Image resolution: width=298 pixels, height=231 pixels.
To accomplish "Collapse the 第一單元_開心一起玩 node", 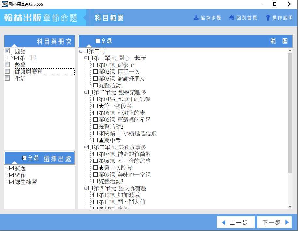I will coord(86,58).
